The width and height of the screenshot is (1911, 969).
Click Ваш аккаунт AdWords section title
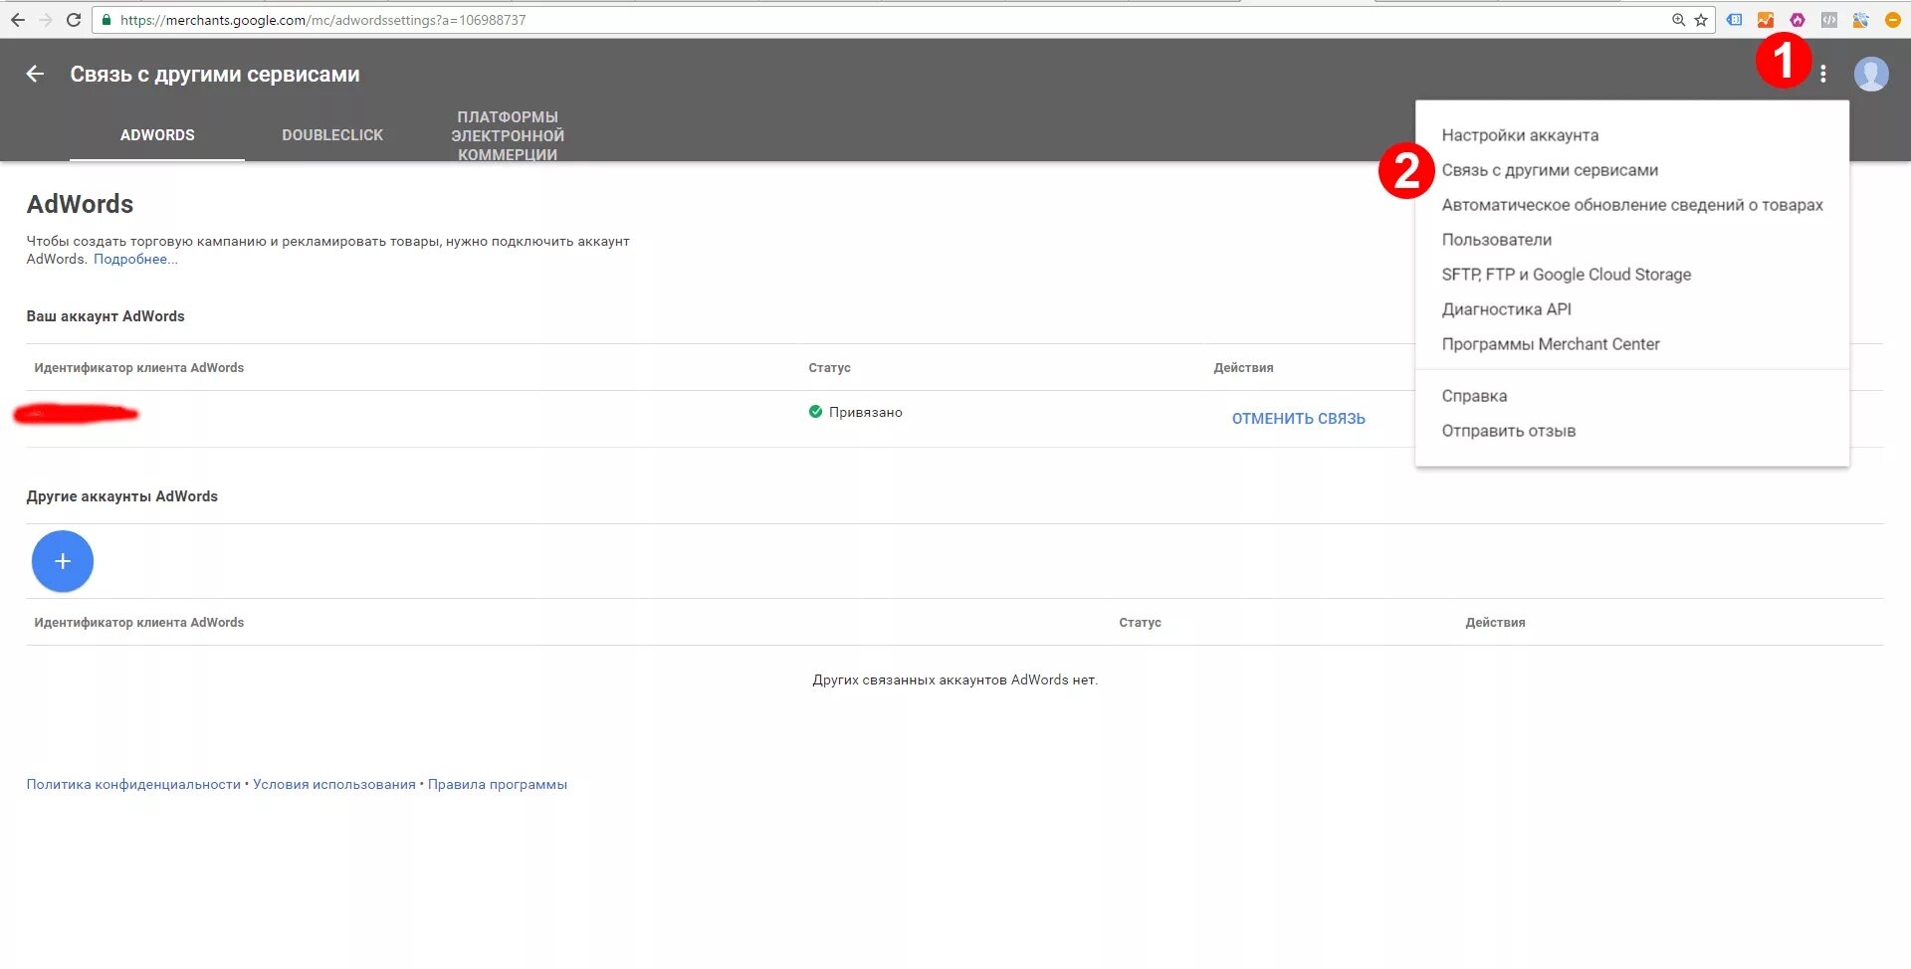[106, 316]
